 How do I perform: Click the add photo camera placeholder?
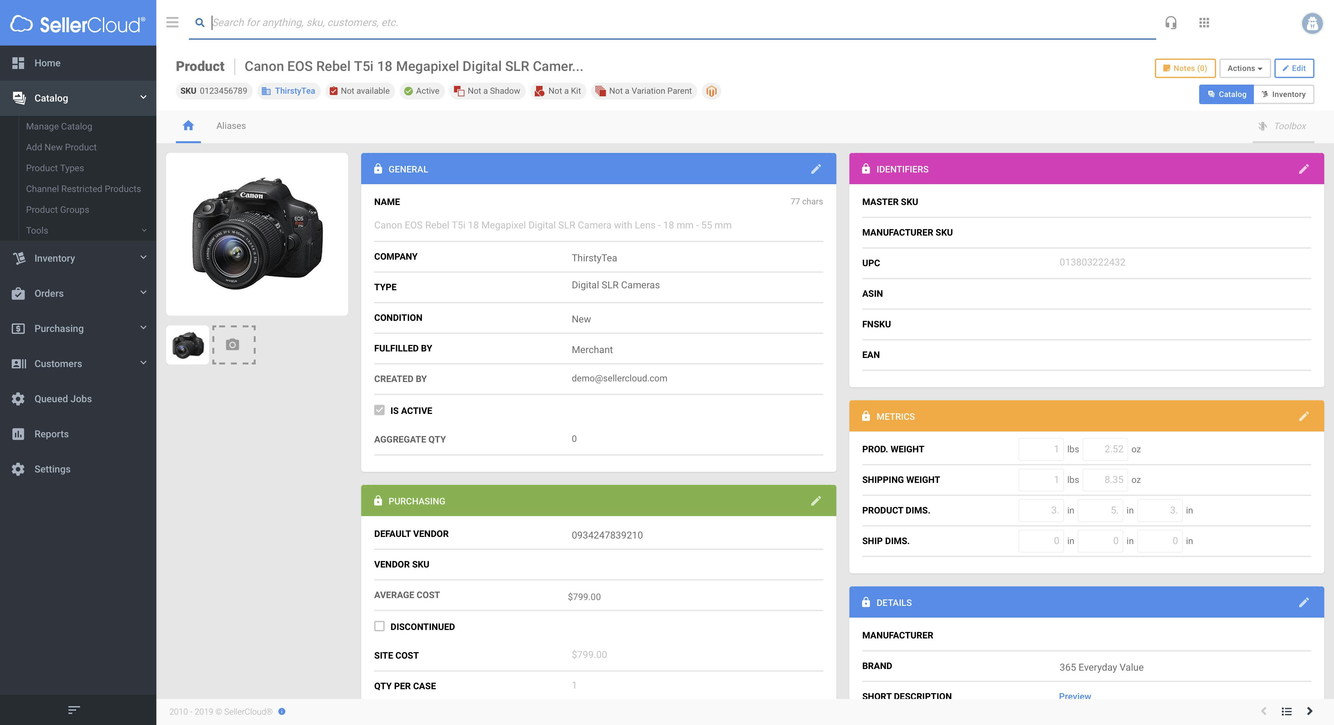[234, 345]
